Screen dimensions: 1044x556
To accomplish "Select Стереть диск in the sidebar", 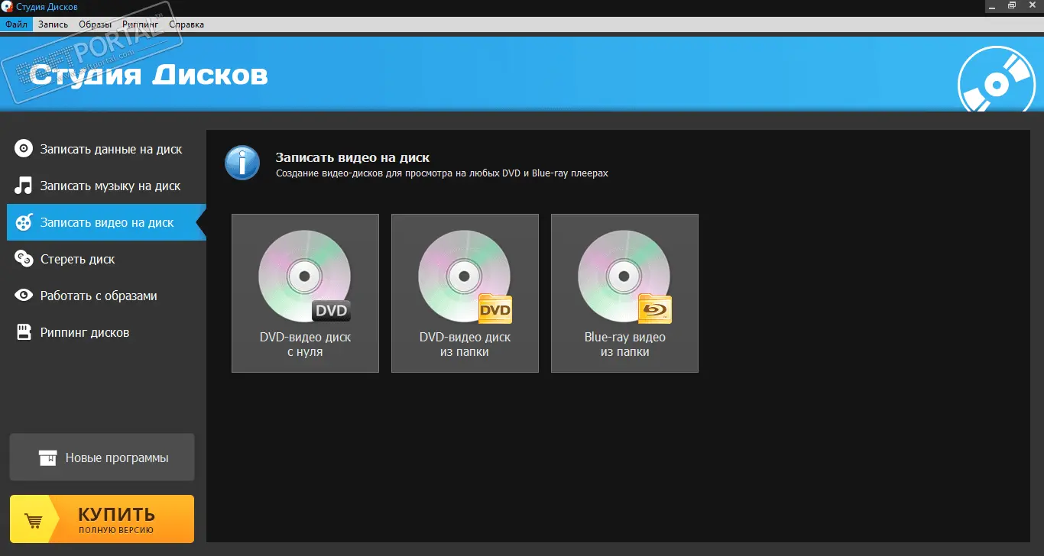I will click(x=77, y=259).
